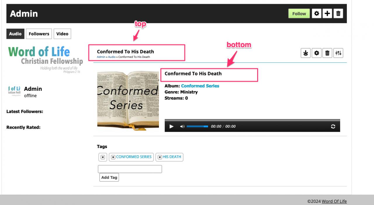
Task: Click the green Follow button
Action: [299, 14]
